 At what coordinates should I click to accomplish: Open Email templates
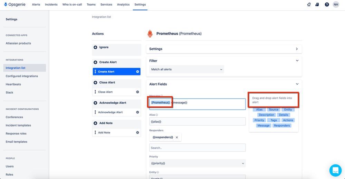pyautogui.click(x=17, y=142)
